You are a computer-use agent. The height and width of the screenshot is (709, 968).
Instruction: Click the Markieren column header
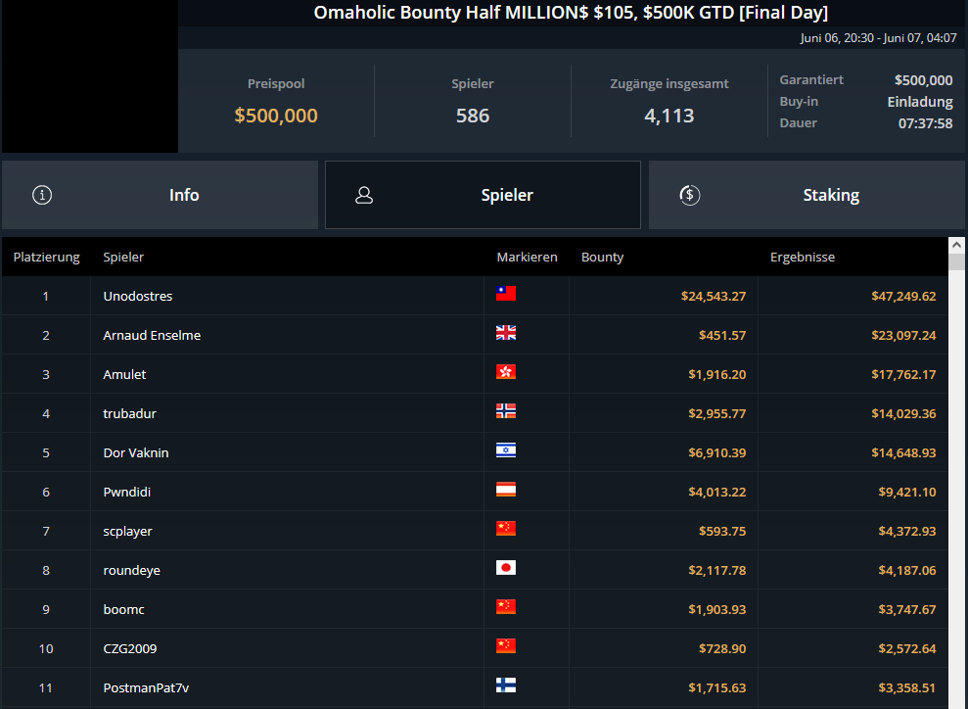click(527, 257)
